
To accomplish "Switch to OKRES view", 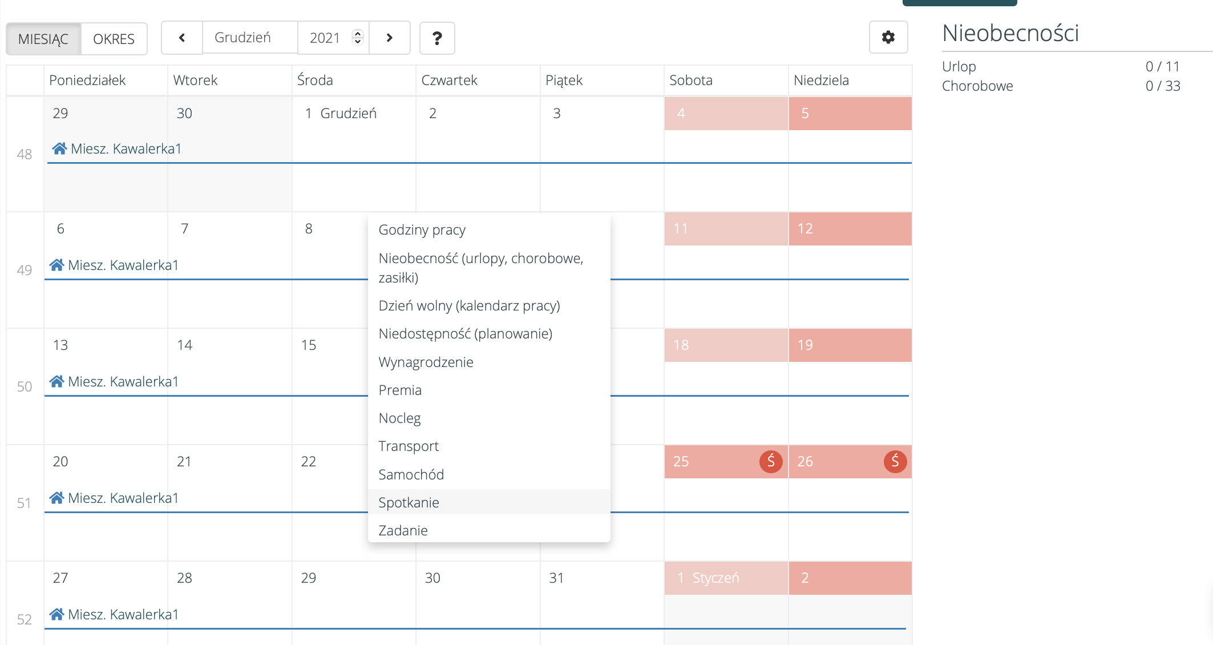I will coord(114,39).
